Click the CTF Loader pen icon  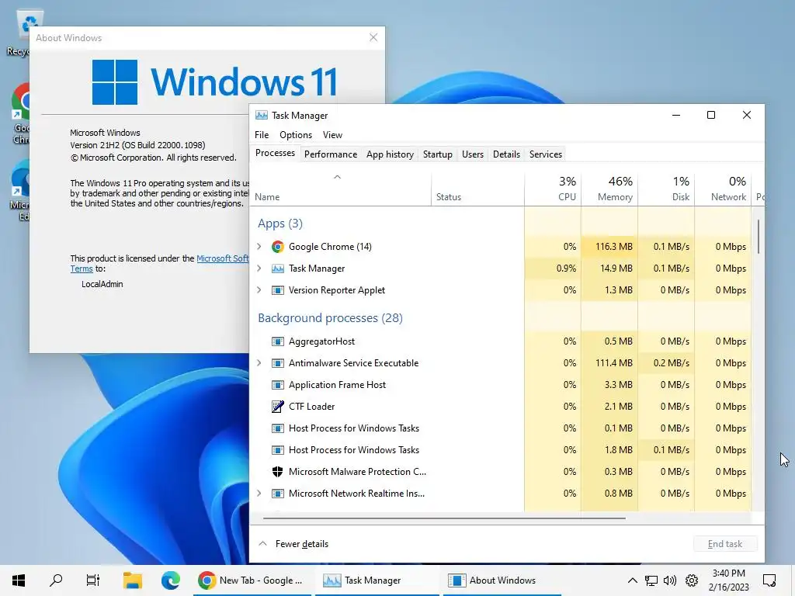click(277, 407)
